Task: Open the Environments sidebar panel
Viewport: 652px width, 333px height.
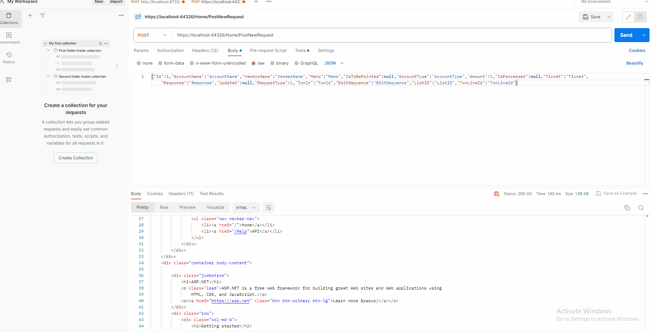Action: pos(9,38)
